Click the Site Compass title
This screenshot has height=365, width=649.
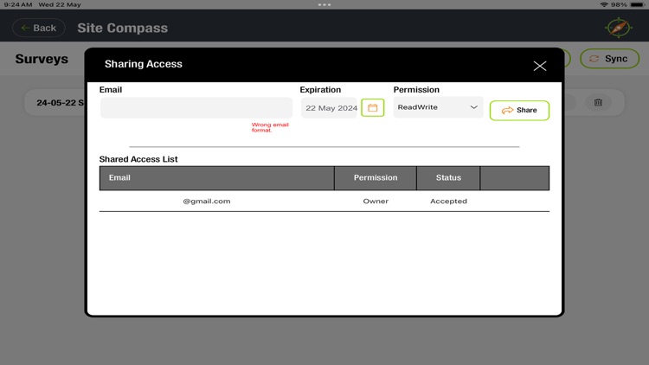click(123, 28)
